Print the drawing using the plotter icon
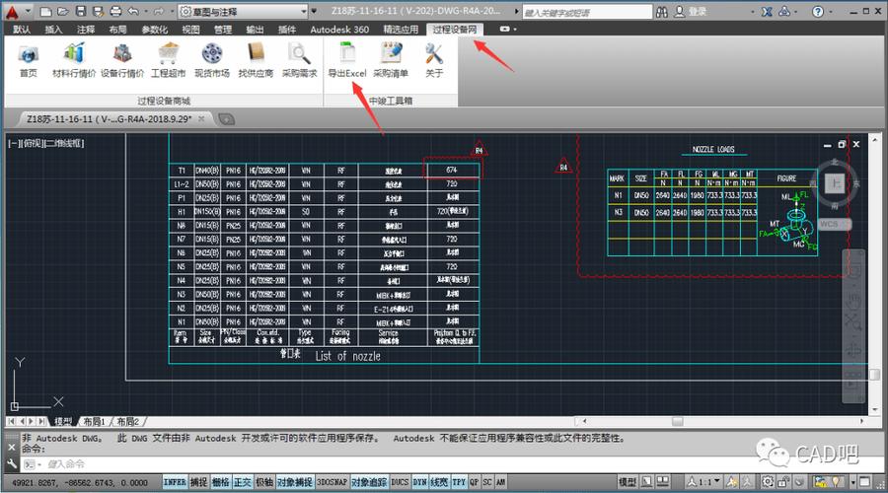 click(x=115, y=11)
